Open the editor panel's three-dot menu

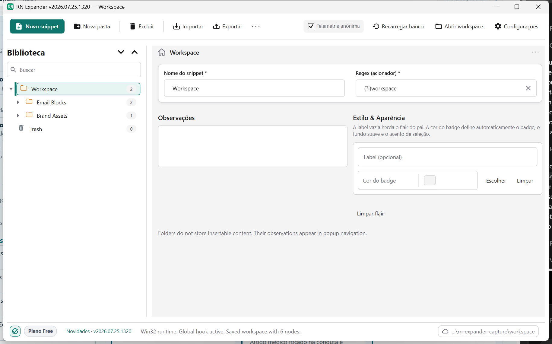coord(535,52)
